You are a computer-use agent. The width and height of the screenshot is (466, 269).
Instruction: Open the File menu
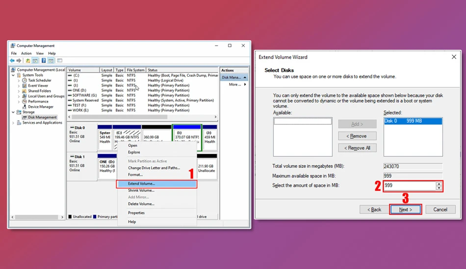[x=14, y=53]
